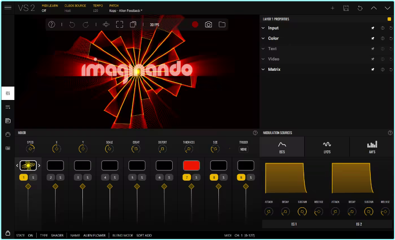Open the hamburger menu next to VS 2
Screen dimensions: 395x240
click(x=8, y=8)
